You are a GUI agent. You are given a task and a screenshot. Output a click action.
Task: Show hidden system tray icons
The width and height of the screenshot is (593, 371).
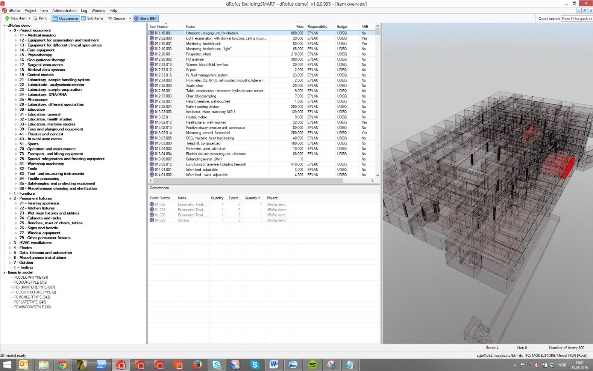515,365
